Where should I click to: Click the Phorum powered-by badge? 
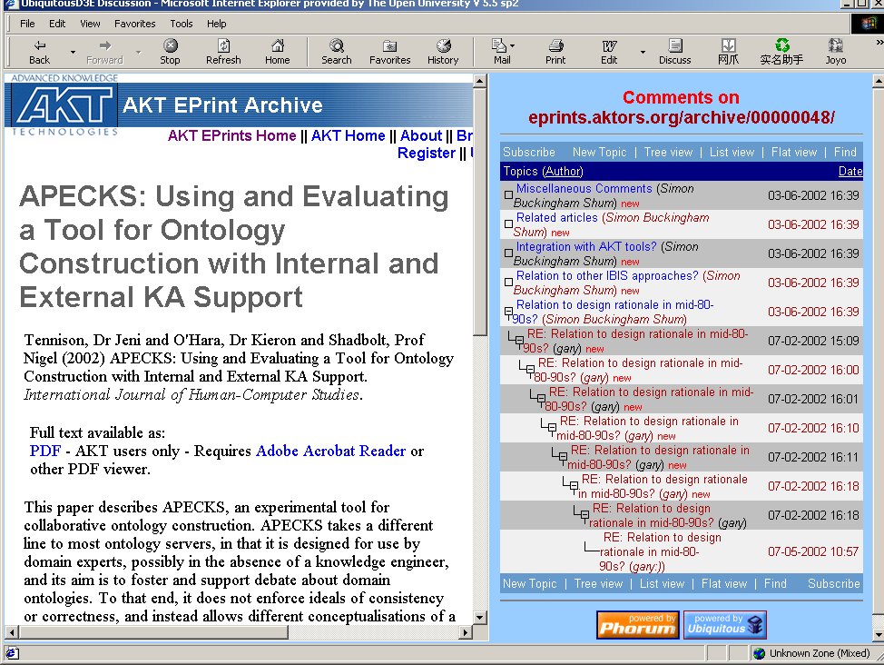tap(636, 625)
